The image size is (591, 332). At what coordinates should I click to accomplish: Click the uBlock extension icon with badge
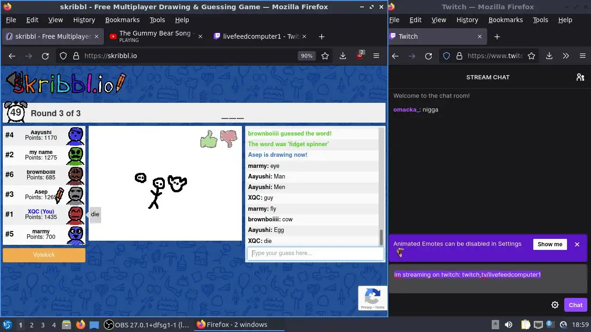pyautogui.click(x=360, y=56)
